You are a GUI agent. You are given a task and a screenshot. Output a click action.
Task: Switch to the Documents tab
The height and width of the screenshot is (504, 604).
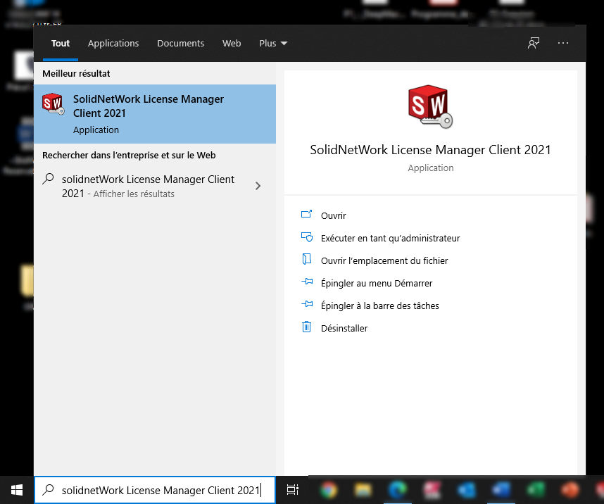click(x=181, y=43)
